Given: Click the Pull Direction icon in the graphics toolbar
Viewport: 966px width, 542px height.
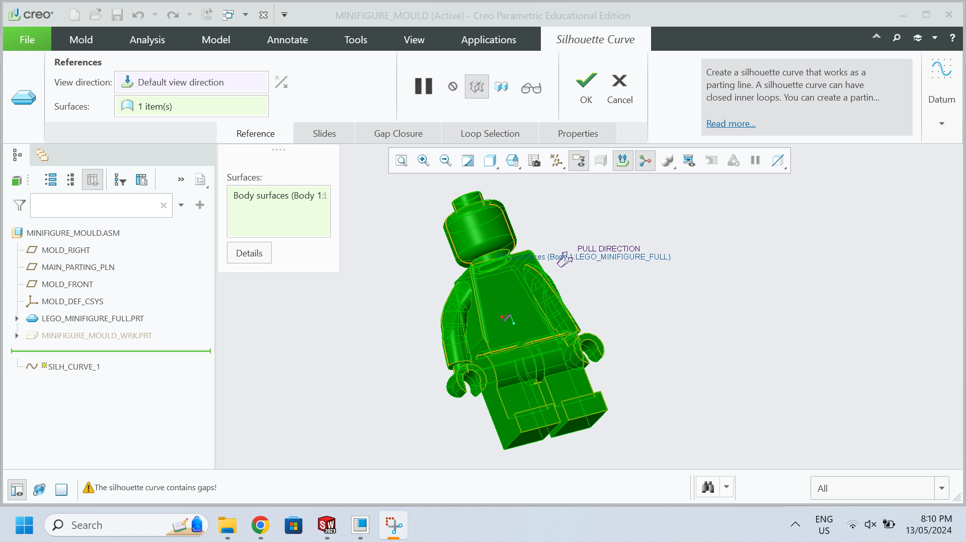Looking at the screenshot, I should [623, 160].
